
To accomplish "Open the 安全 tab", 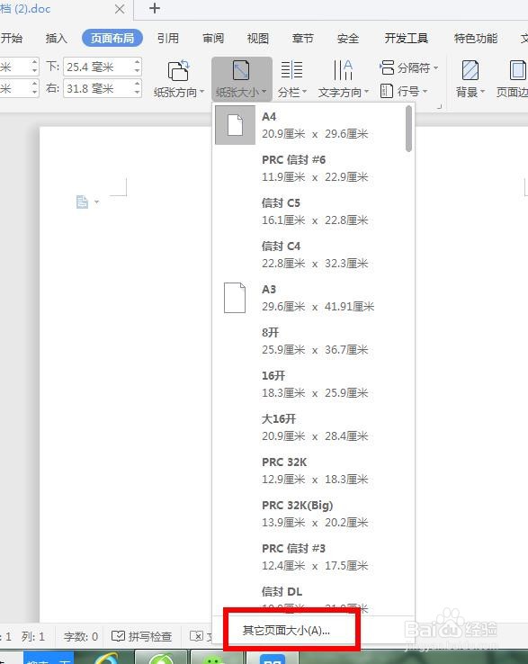I will pyautogui.click(x=347, y=39).
